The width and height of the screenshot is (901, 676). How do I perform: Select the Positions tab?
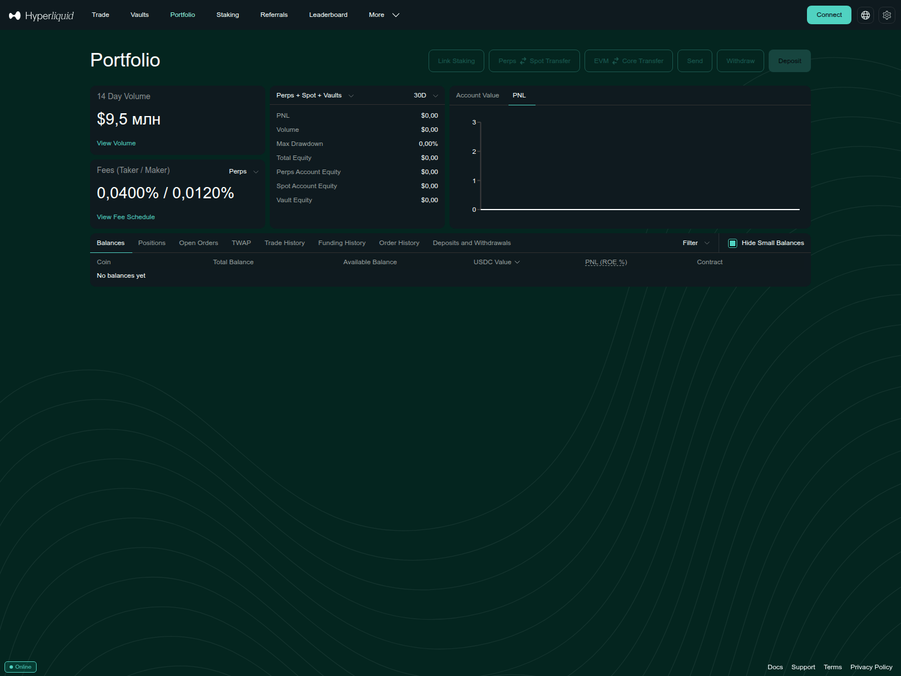point(152,243)
